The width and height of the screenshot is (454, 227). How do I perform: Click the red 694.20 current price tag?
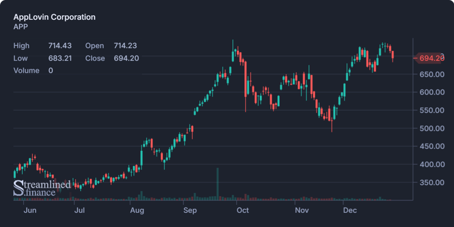[429, 58]
